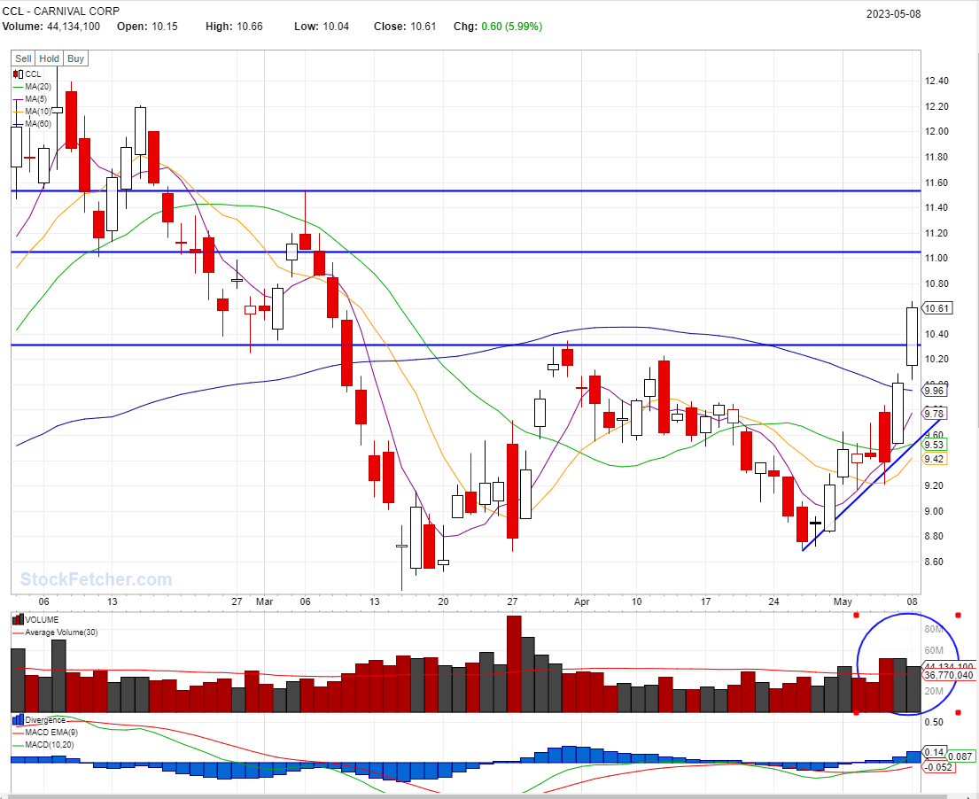The height and width of the screenshot is (799, 979).
Task: Click the Mar date axis label
Action: click(x=265, y=601)
